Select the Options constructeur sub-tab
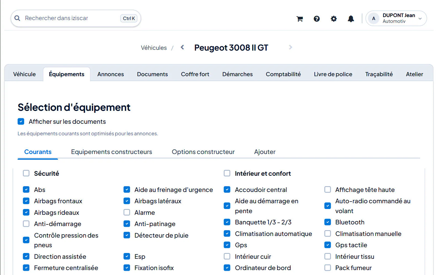 point(203,152)
